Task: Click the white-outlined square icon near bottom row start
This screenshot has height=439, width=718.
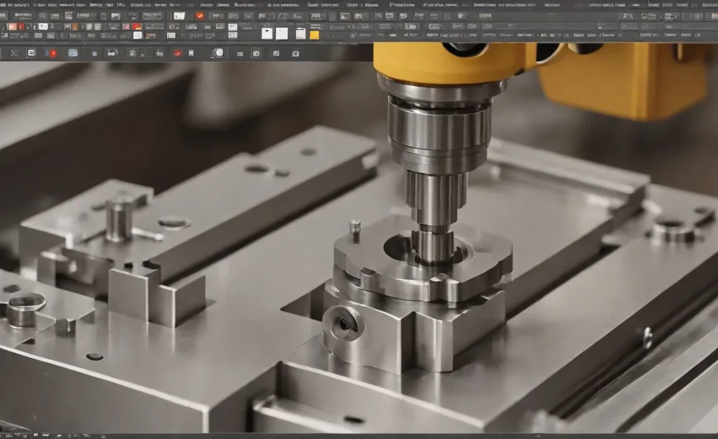Action: tap(31, 53)
